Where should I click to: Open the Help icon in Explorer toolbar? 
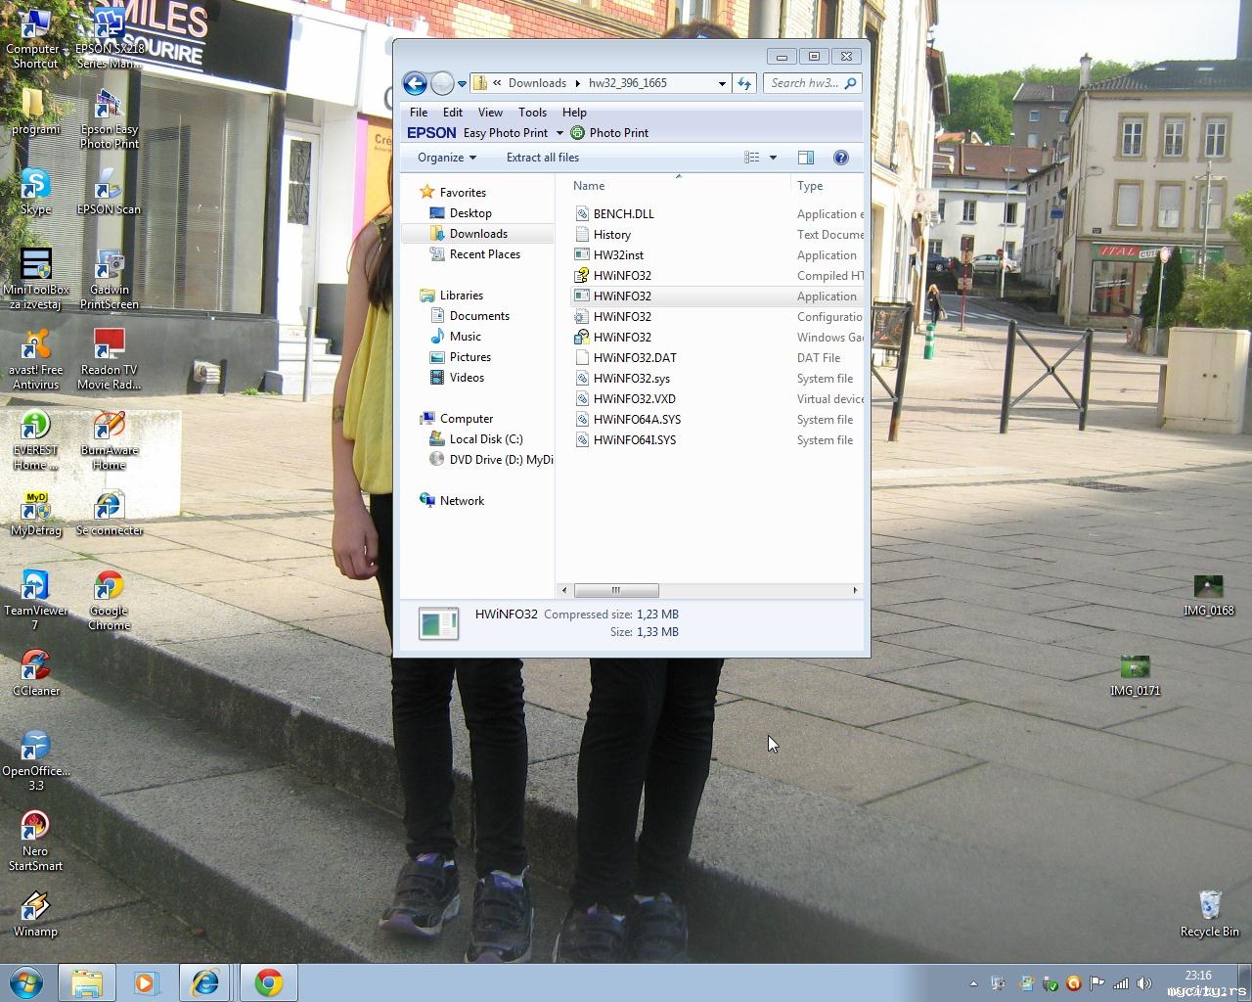coord(840,158)
